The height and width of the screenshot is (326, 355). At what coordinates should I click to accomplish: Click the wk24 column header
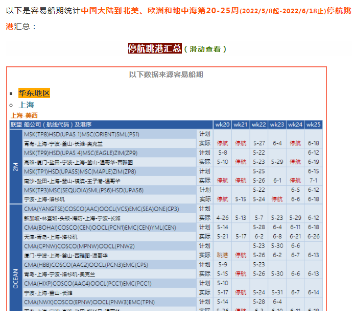(x=295, y=124)
